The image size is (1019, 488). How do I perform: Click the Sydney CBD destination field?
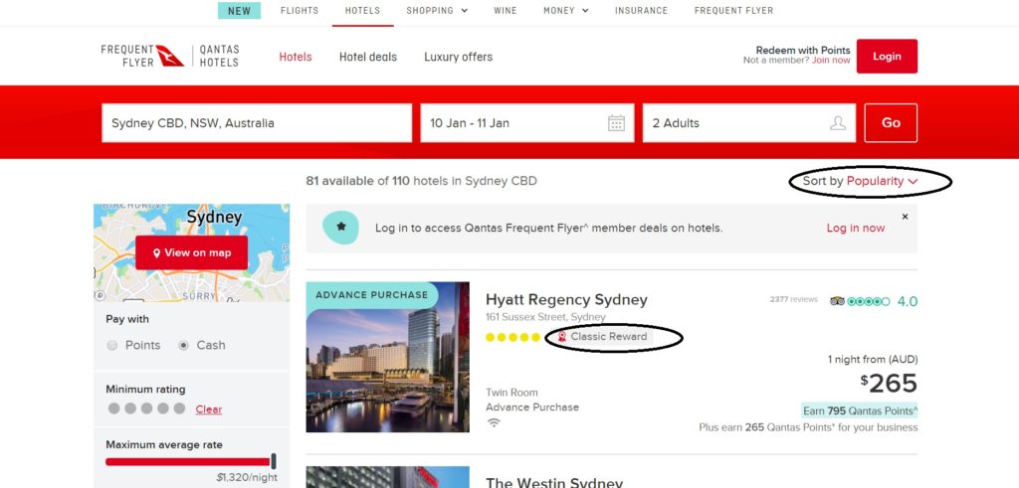pyautogui.click(x=257, y=123)
